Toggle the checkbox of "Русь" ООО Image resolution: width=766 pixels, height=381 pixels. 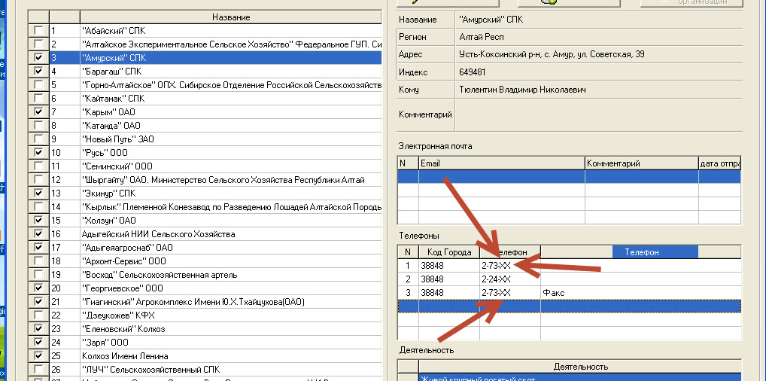tap(38, 153)
